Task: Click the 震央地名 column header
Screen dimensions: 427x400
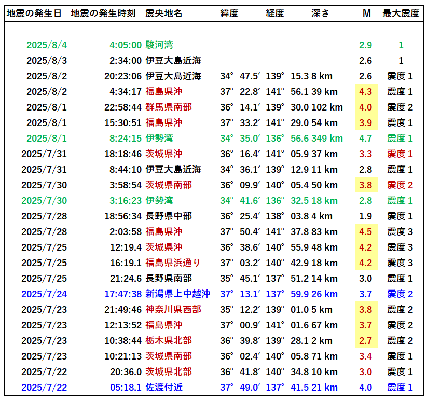Action: click(163, 13)
